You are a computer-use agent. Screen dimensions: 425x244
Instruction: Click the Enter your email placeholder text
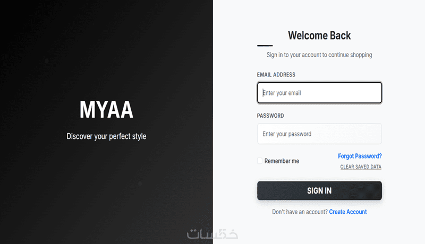282,93
